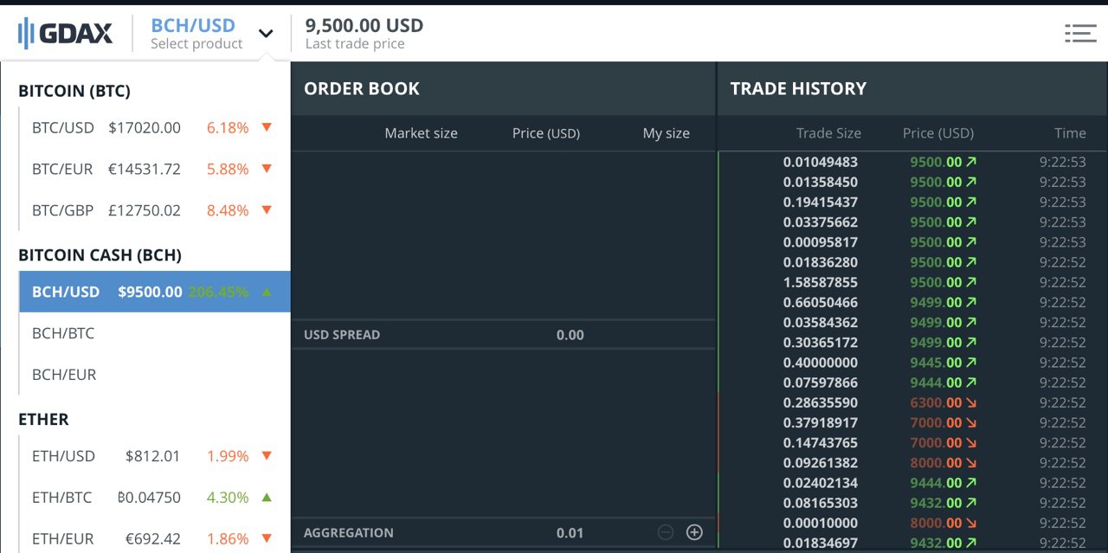Viewport: 1108px width, 553px height.
Task: Choose BTC/GBP from the list
Action: click(155, 210)
